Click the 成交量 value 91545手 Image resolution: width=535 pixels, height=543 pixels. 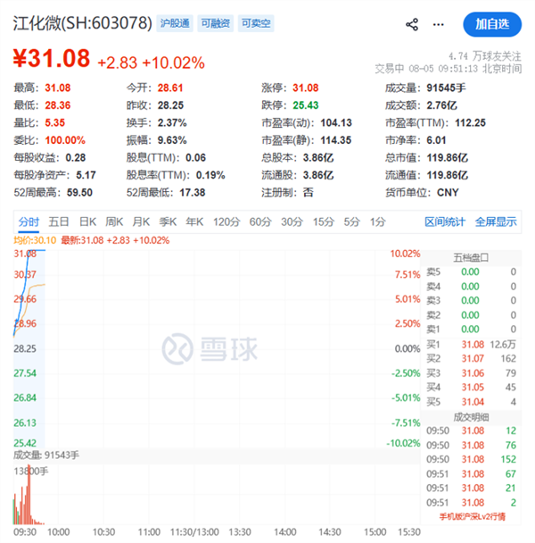pyautogui.click(x=446, y=88)
